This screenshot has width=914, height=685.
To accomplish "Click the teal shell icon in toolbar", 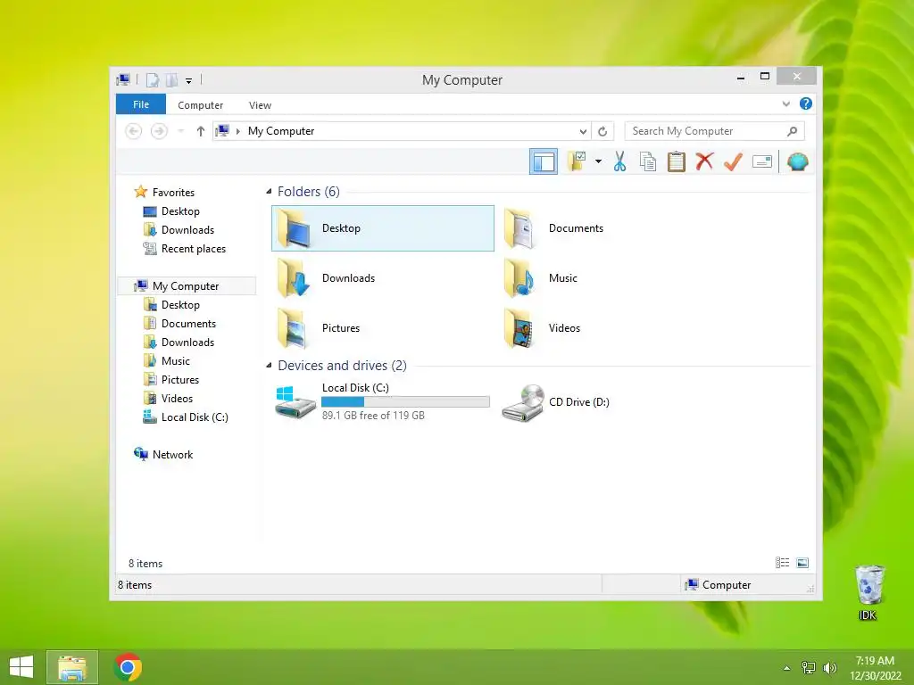I will point(797,161).
